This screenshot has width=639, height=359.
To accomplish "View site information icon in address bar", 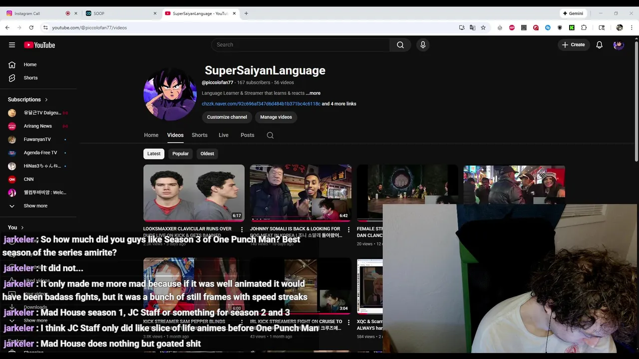I will coord(45,27).
